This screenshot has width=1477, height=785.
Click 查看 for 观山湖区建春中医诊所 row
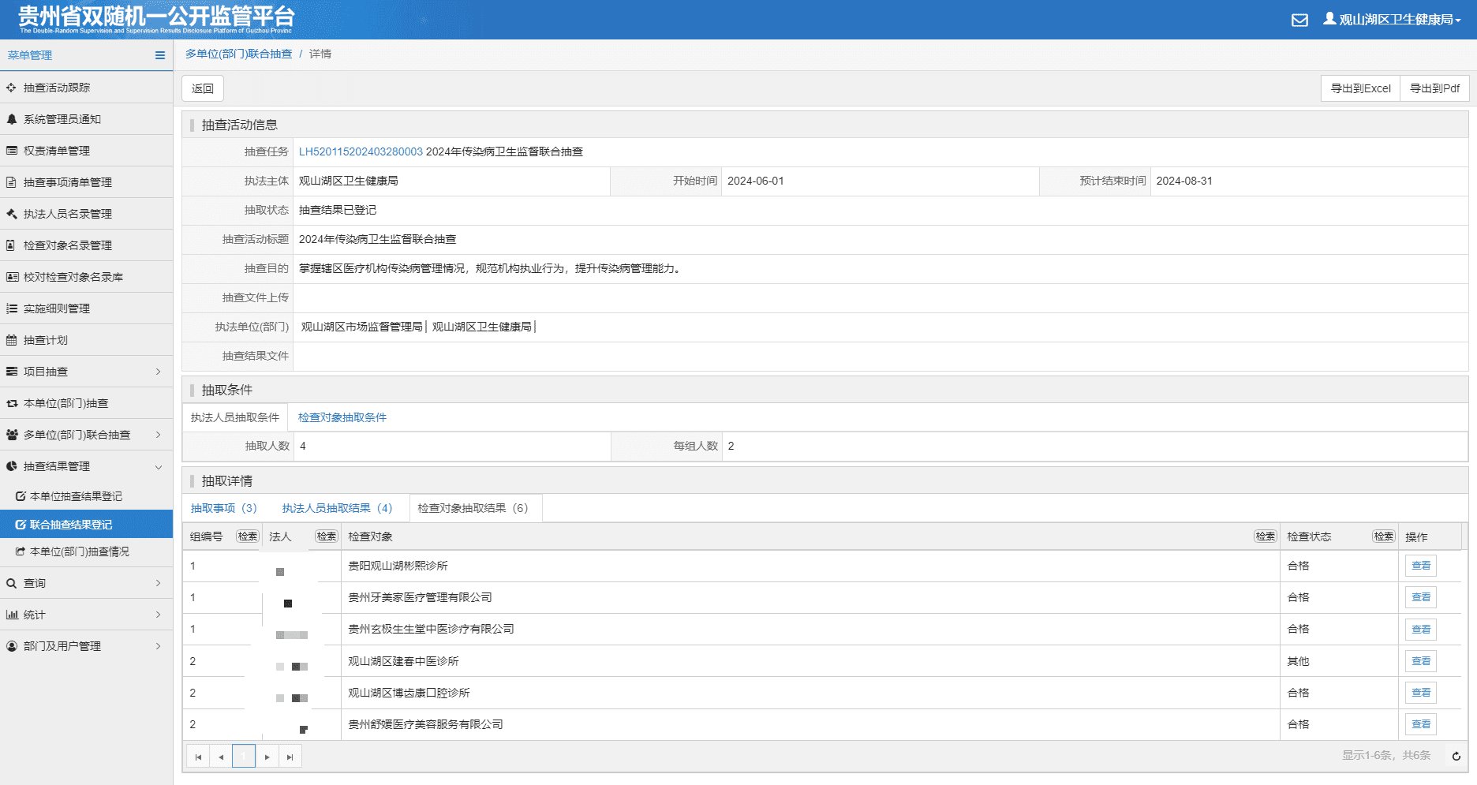point(1421,661)
